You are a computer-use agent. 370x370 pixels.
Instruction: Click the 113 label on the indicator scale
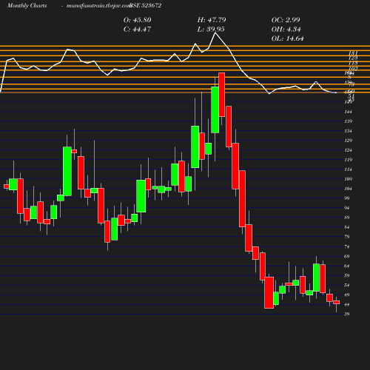coord(353,63)
